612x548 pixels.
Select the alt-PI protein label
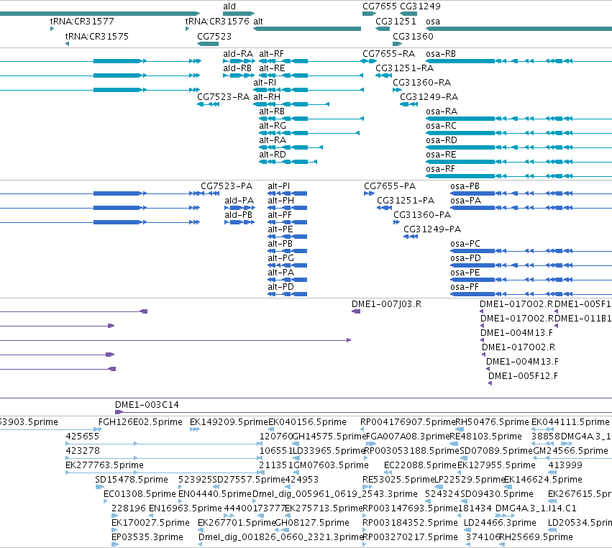coord(279,186)
